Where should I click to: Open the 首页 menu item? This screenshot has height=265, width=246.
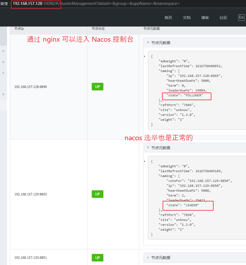pyautogui.click(x=168, y=17)
